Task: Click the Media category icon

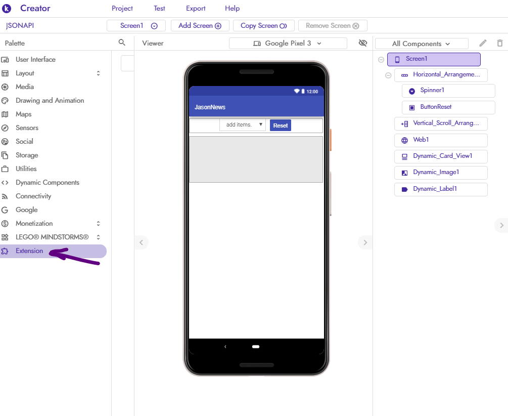Action: [x=5, y=87]
